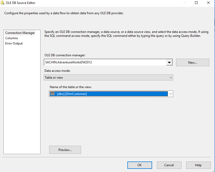Click the 'Table or view' access mode box
215x172 pixels.
105,78
